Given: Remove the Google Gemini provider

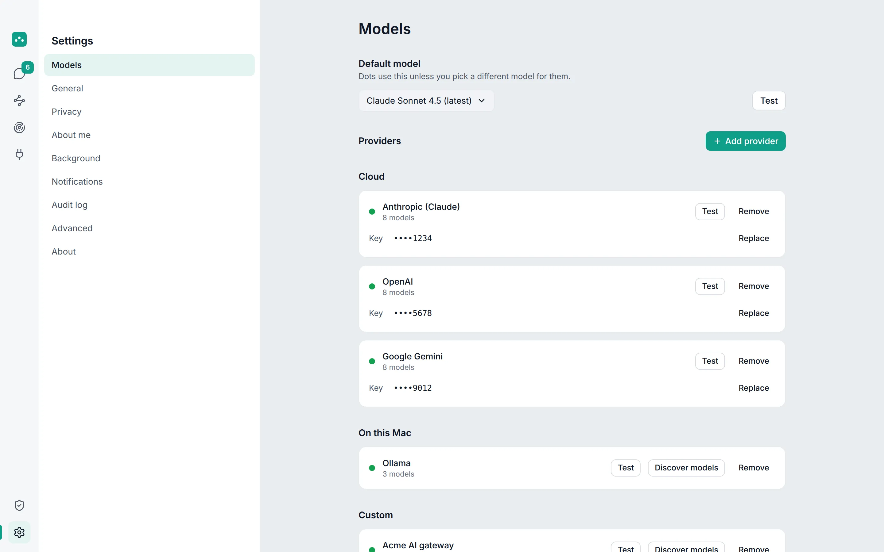Looking at the screenshot, I should pos(754,361).
